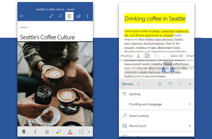Open the paste options chevron

165,56
